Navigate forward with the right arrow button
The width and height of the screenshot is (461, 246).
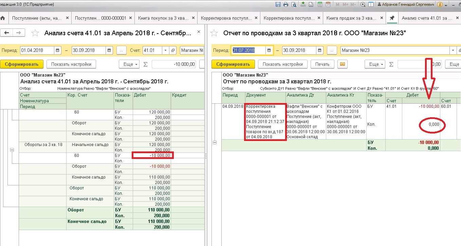tap(19, 33)
